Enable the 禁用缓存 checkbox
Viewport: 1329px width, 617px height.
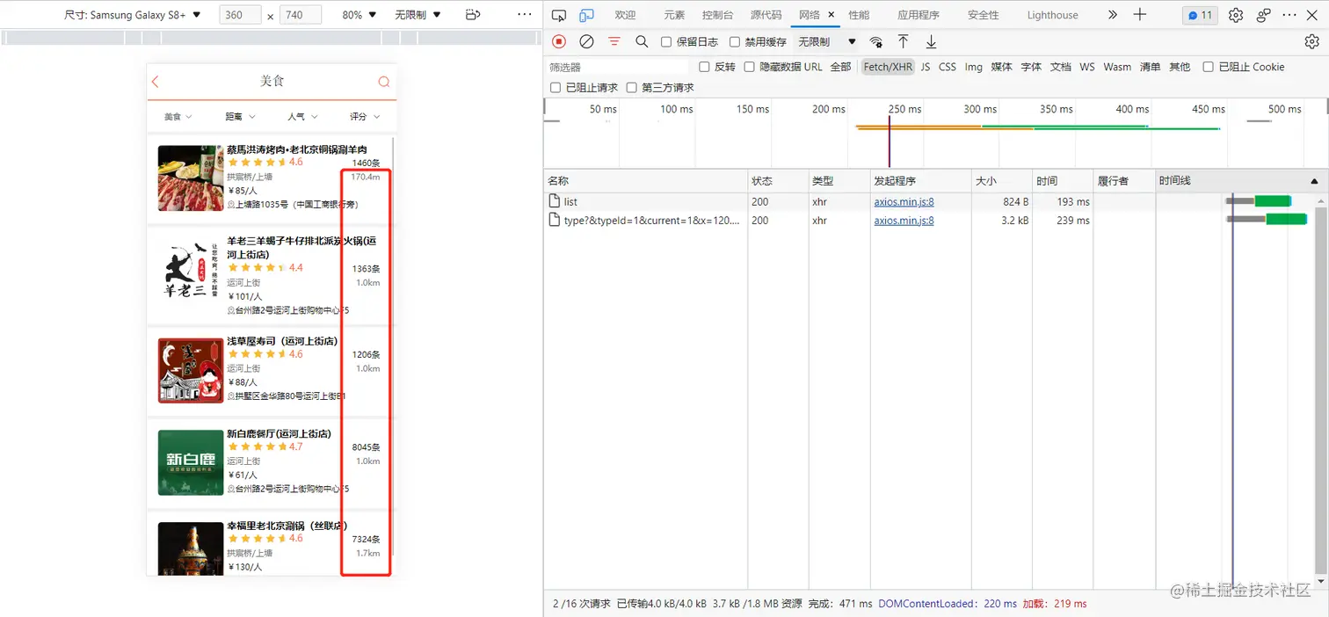(735, 42)
